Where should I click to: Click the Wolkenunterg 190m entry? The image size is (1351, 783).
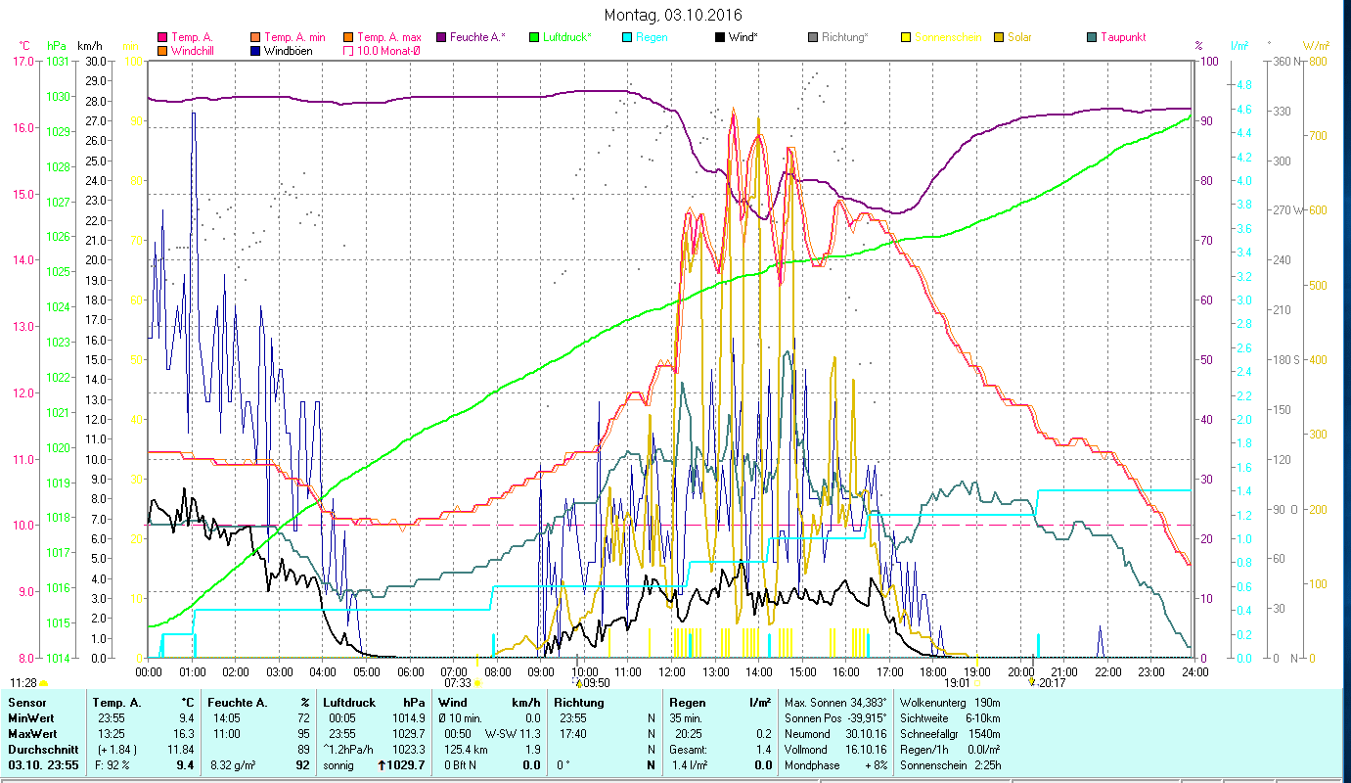click(x=949, y=703)
